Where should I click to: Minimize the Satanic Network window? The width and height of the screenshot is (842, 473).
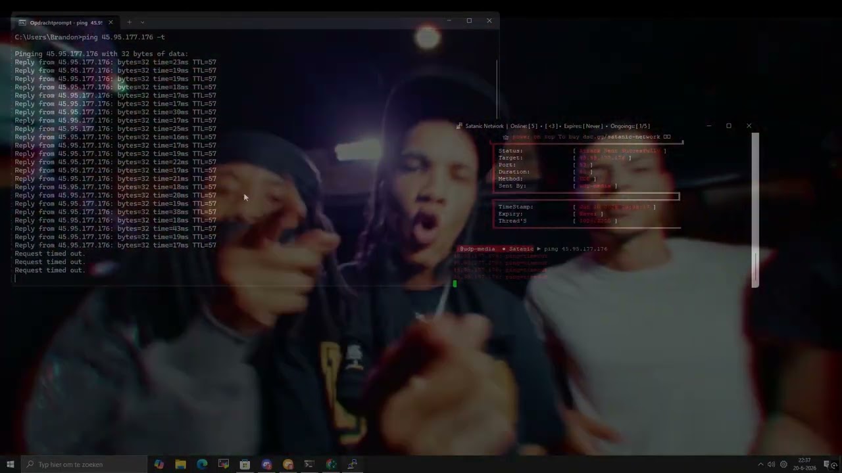pyautogui.click(x=708, y=125)
